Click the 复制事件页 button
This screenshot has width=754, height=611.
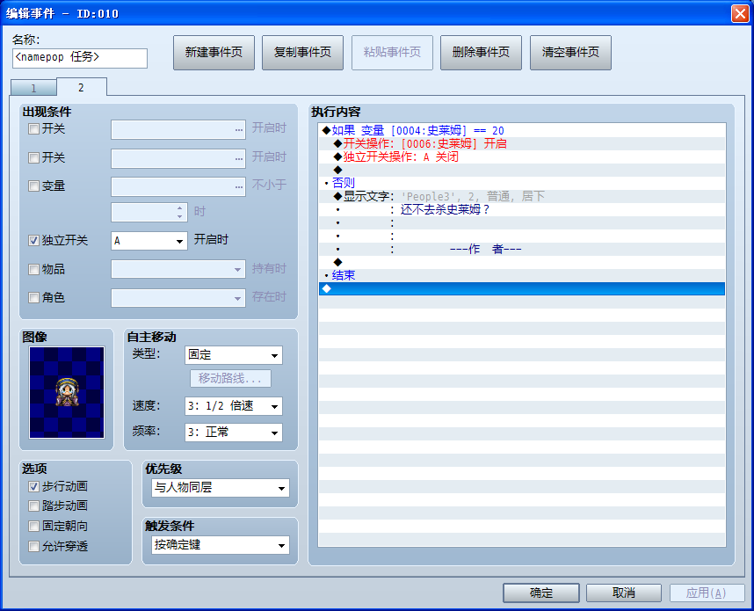302,53
